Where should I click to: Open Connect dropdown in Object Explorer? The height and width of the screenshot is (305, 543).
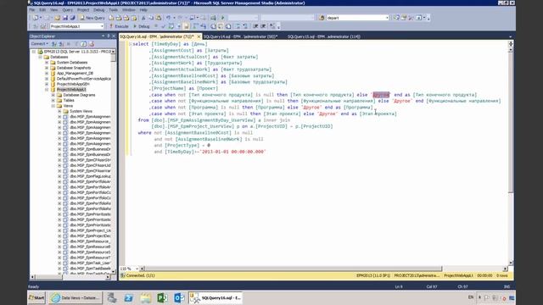[39, 44]
